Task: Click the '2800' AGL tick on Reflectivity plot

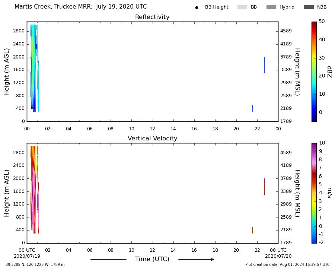Action: 19,31
